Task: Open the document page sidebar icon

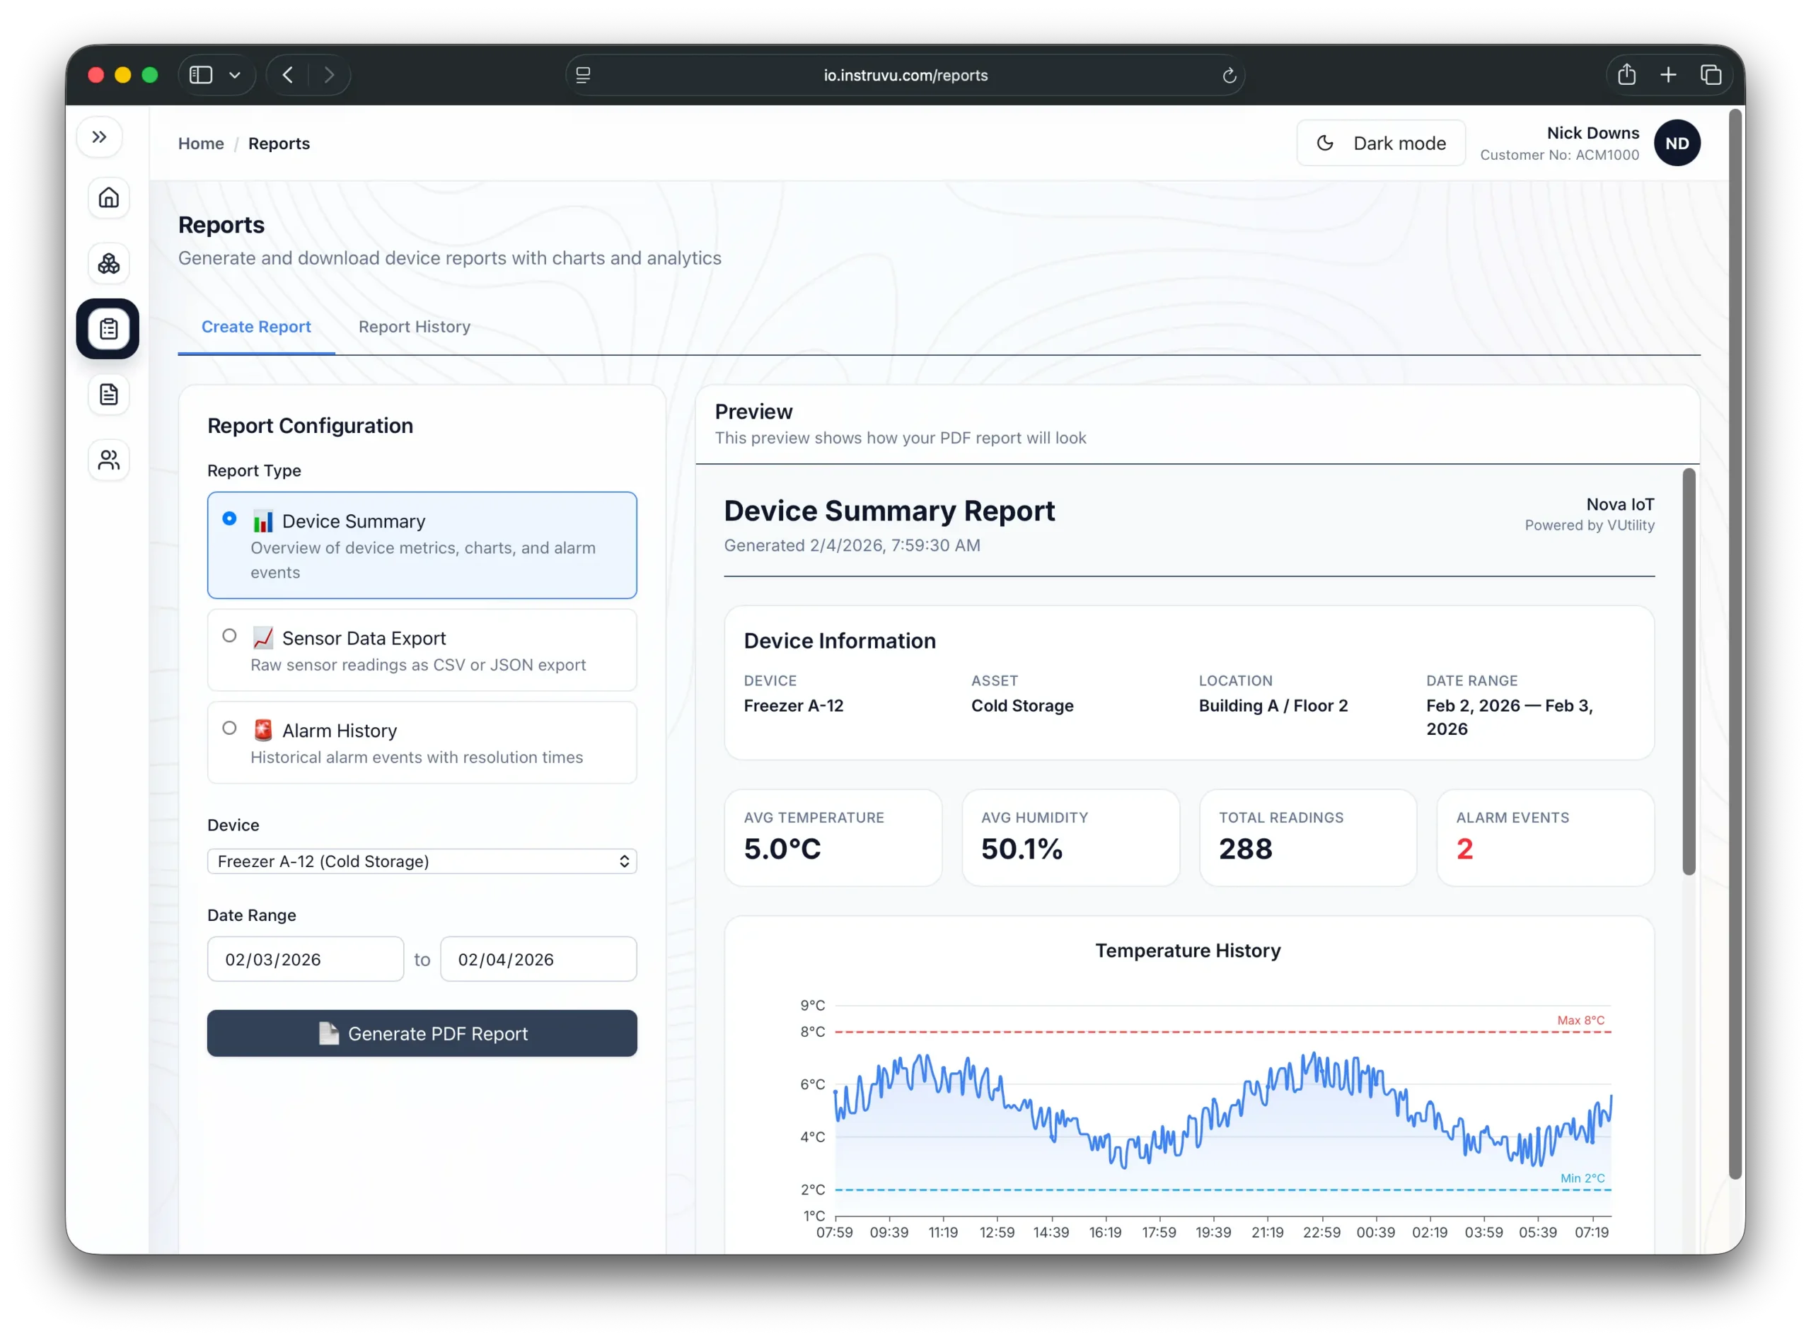Action: [109, 395]
